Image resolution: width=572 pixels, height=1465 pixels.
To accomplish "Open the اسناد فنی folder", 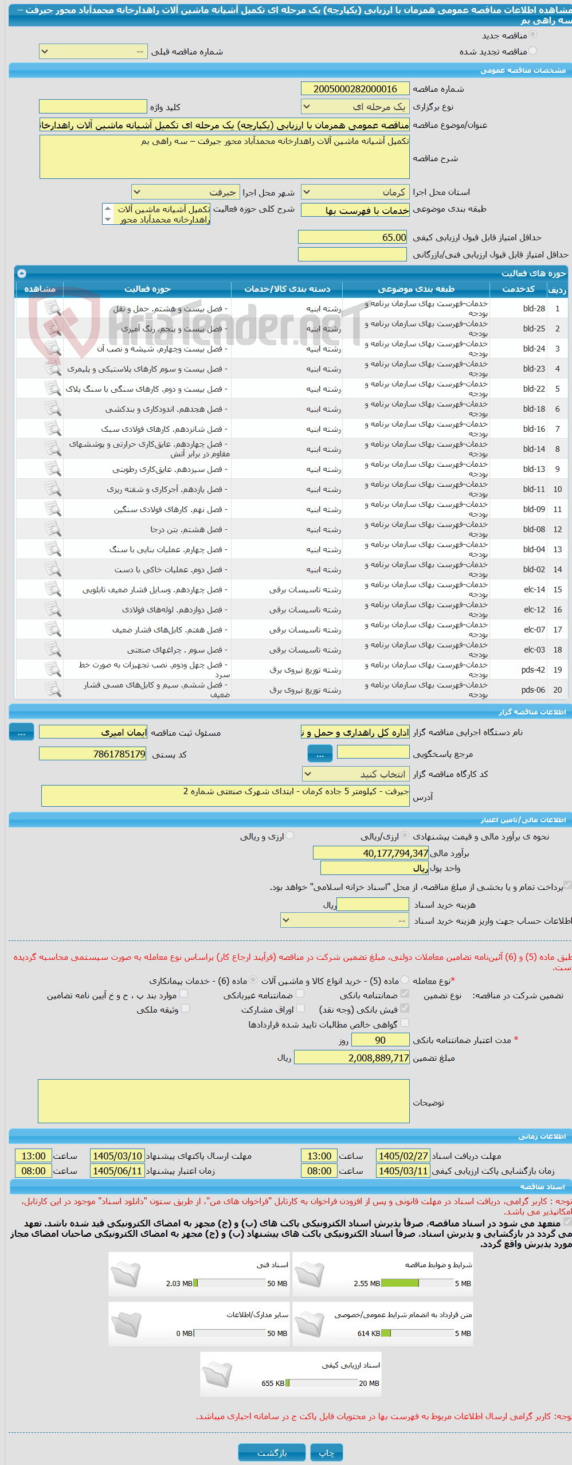I will click(126, 1275).
